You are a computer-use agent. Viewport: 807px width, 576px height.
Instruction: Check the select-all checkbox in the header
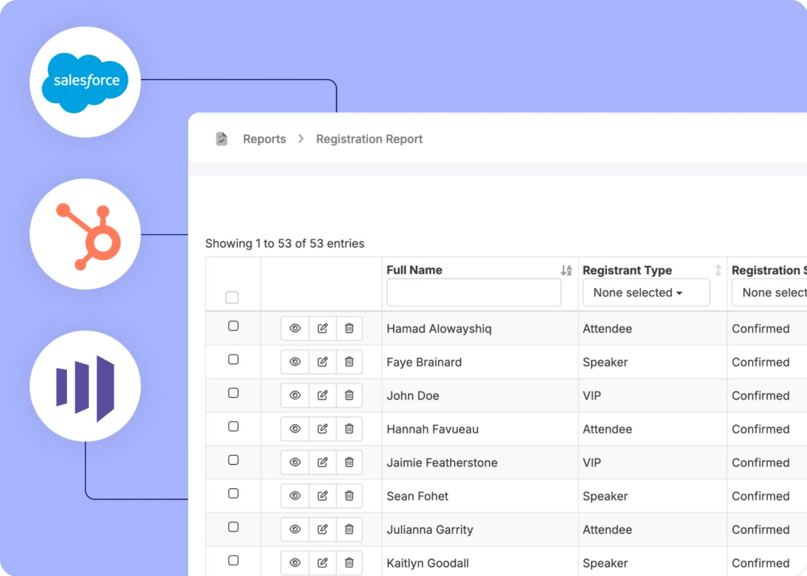(232, 297)
